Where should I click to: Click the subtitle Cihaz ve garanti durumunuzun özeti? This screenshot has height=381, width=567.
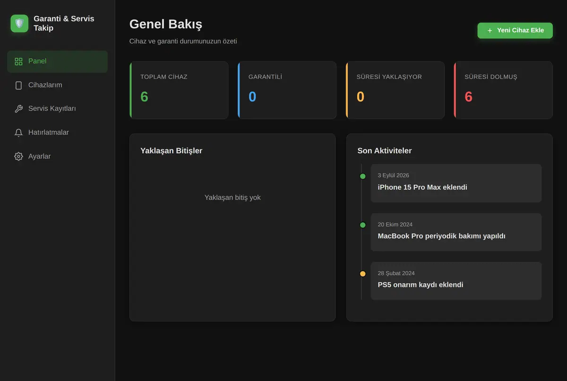tap(183, 41)
